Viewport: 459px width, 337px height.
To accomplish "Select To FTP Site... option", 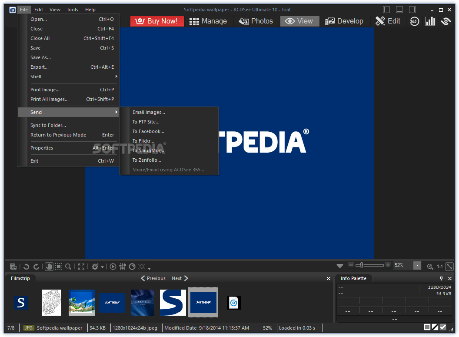I will [169, 122].
